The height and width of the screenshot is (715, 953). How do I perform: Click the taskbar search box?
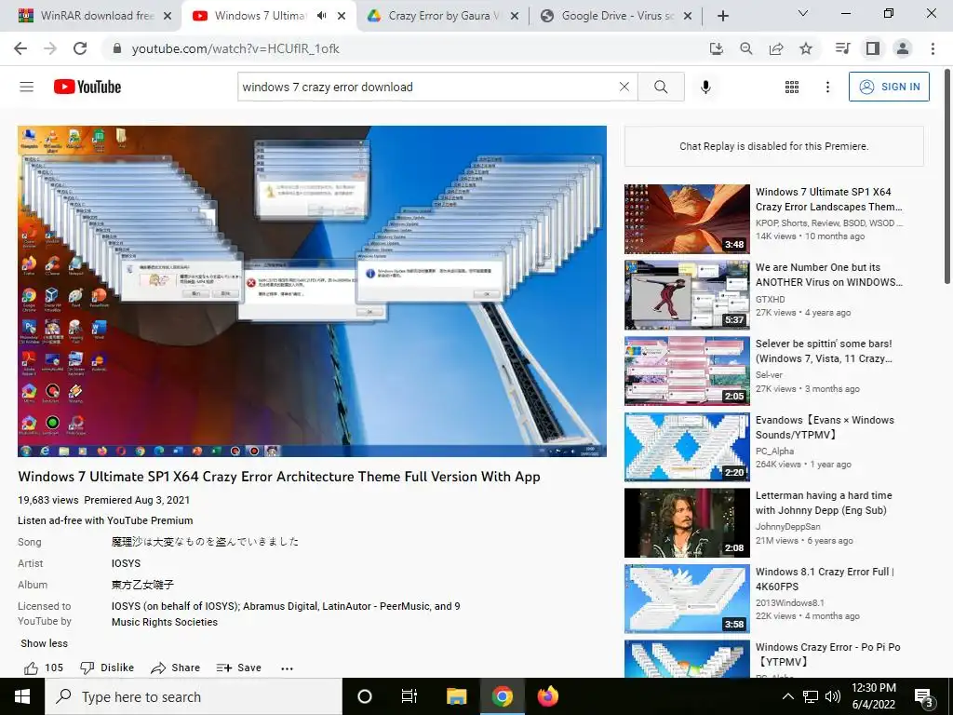pyautogui.click(x=194, y=696)
